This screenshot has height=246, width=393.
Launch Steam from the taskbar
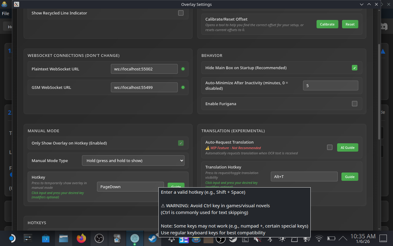pyautogui.click(x=153, y=238)
